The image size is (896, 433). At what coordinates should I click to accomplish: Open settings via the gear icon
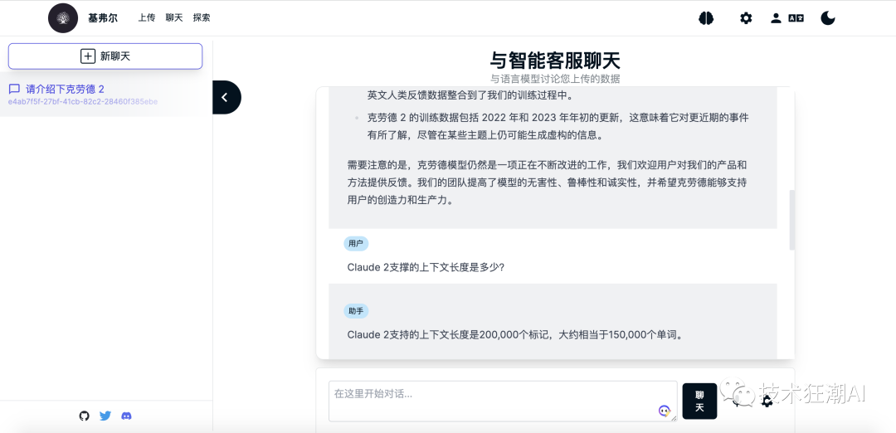pos(746,17)
